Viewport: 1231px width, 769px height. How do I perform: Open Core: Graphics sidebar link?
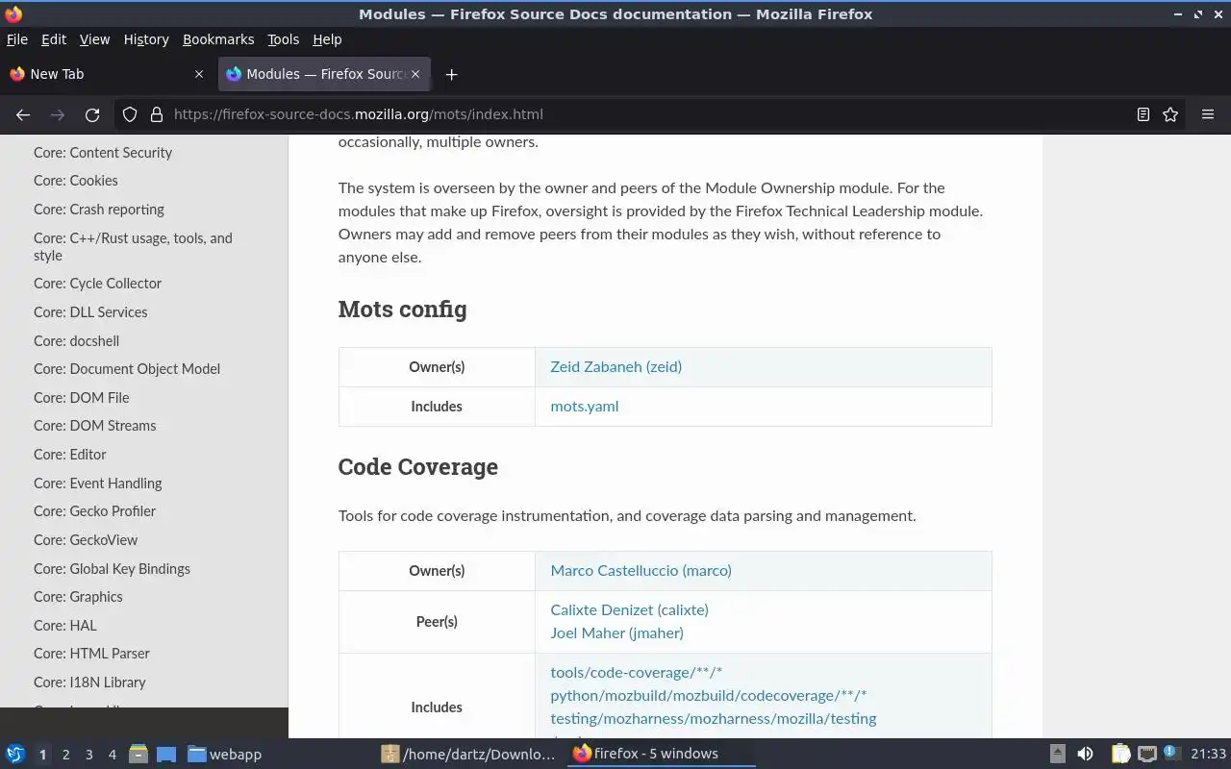point(78,597)
